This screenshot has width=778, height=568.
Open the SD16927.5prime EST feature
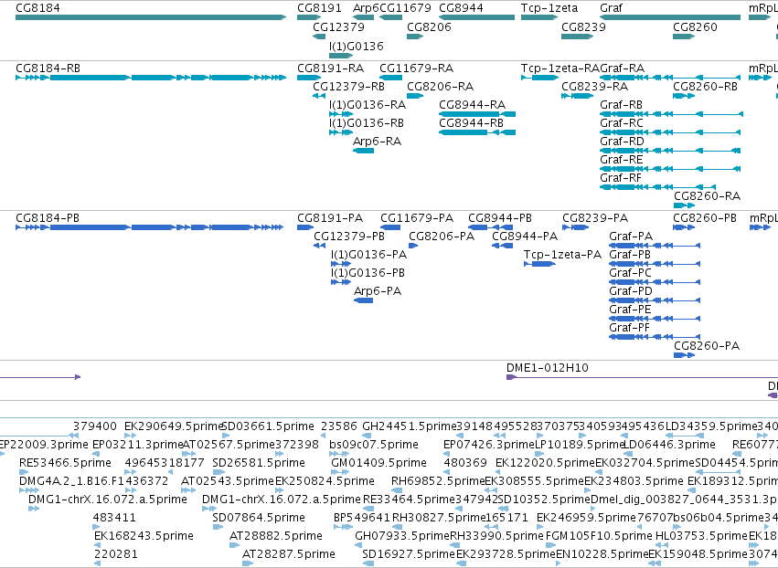point(368,563)
